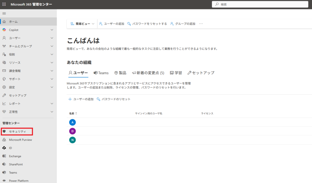The image size is (312, 183).
Task: Click the チームとグループ icon
Action: click(4, 46)
